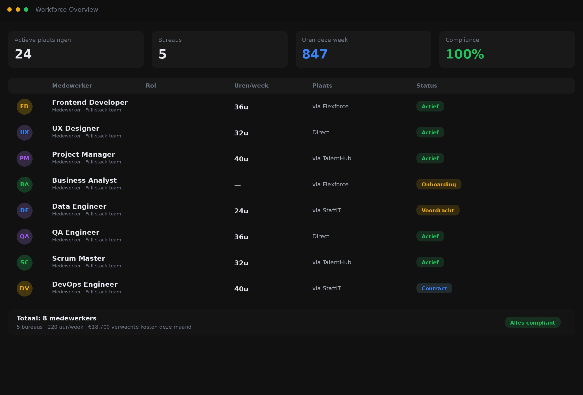Click via Flexforce in Business Analyst row

point(330,184)
